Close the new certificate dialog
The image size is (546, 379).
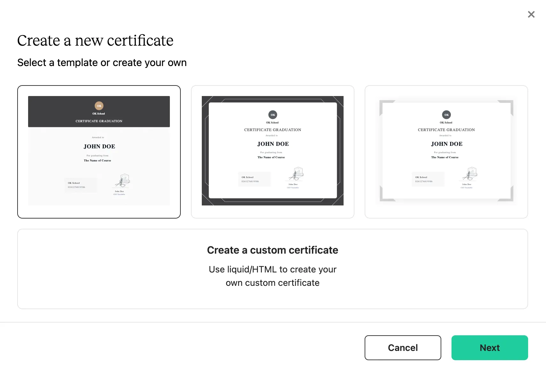531,14
